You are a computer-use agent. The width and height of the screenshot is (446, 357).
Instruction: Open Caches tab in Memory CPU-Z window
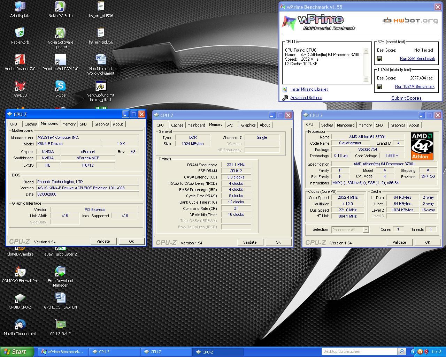click(177, 125)
